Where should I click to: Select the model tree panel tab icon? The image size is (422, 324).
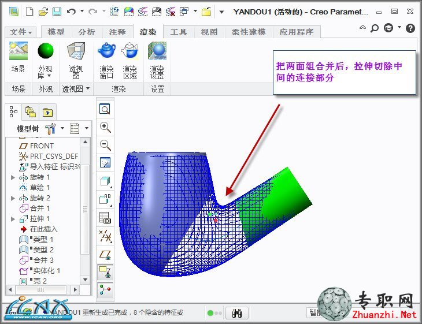click(x=13, y=111)
